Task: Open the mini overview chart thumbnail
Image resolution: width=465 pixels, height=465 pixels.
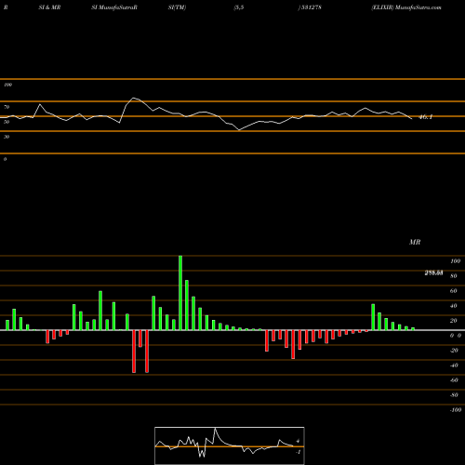Action: [230, 445]
